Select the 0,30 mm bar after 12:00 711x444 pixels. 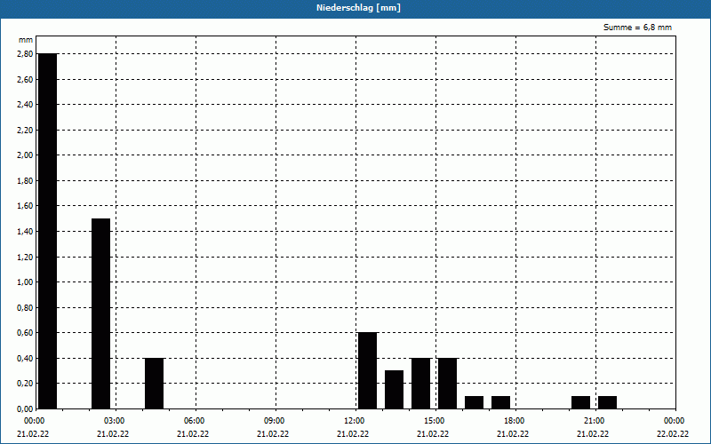(x=394, y=390)
